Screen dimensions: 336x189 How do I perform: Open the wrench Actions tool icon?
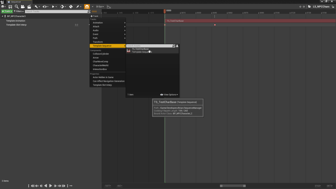(37, 7)
